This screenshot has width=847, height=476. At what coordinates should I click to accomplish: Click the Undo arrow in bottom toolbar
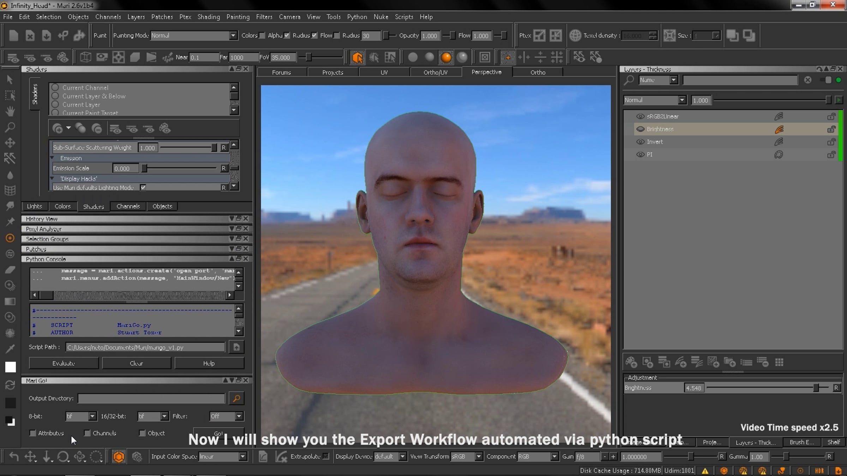pyautogui.click(x=14, y=457)
